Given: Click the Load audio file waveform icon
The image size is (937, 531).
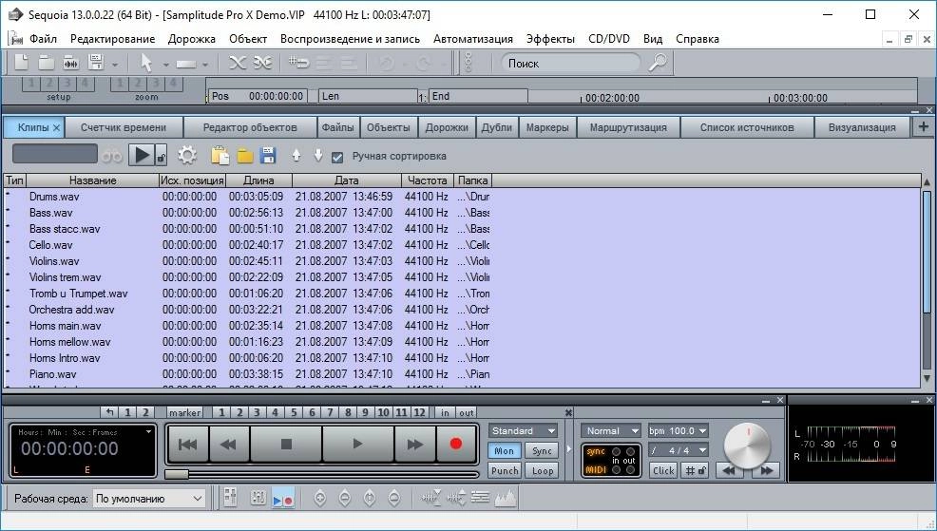Looking at the screenshot, I should click(70, 62).
